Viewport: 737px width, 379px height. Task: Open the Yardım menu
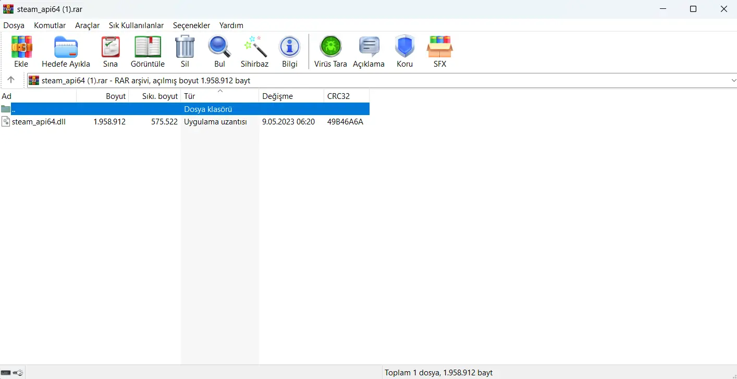click(231, 26)
